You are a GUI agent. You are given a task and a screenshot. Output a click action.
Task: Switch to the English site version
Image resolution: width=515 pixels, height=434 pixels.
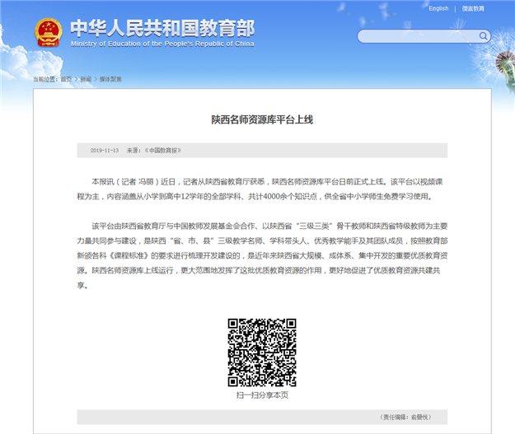tap(438, 8)
